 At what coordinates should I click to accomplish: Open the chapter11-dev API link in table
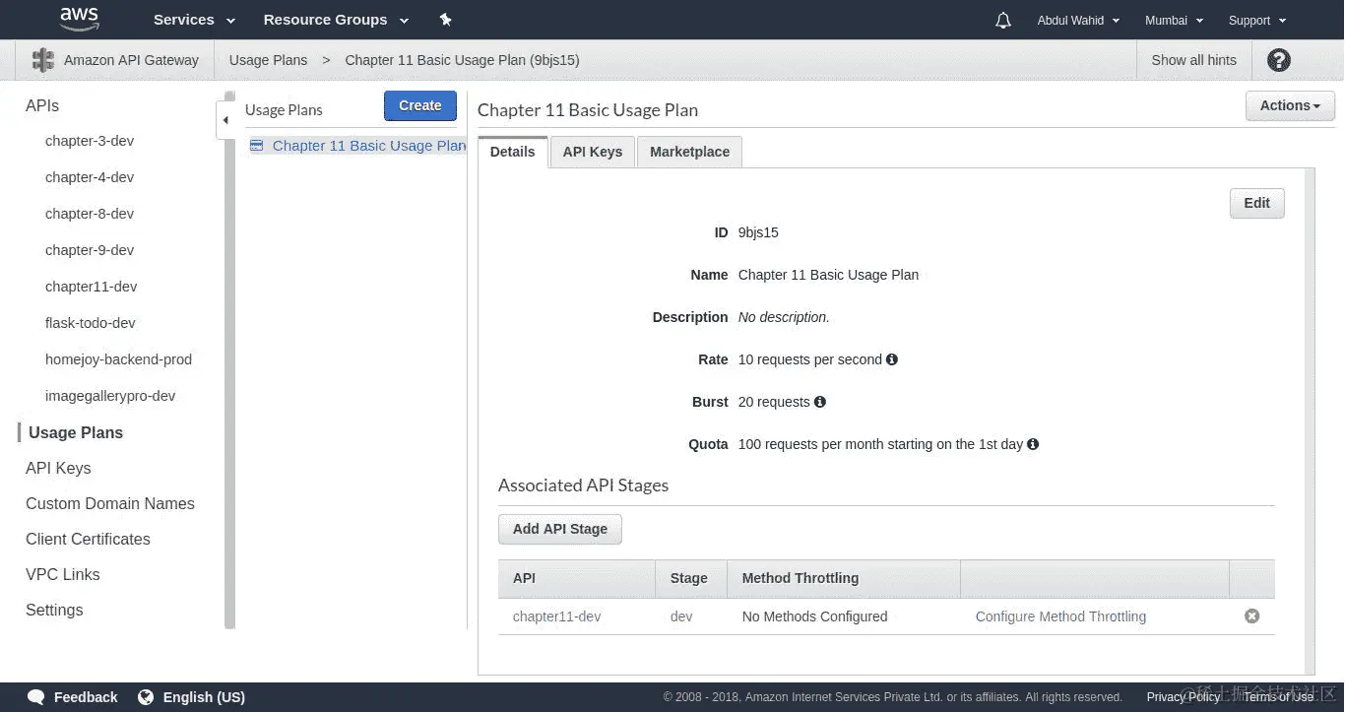[556, 616]
